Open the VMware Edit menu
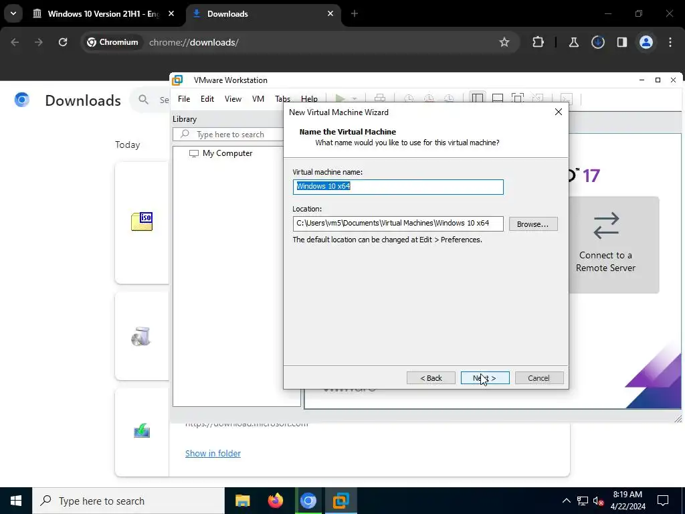The width and height of the screenshot is (685, 514). [207, 99]
